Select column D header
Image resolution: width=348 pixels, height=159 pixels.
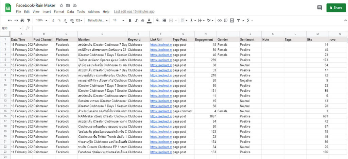pyautogui.click(x=102, y=34)
